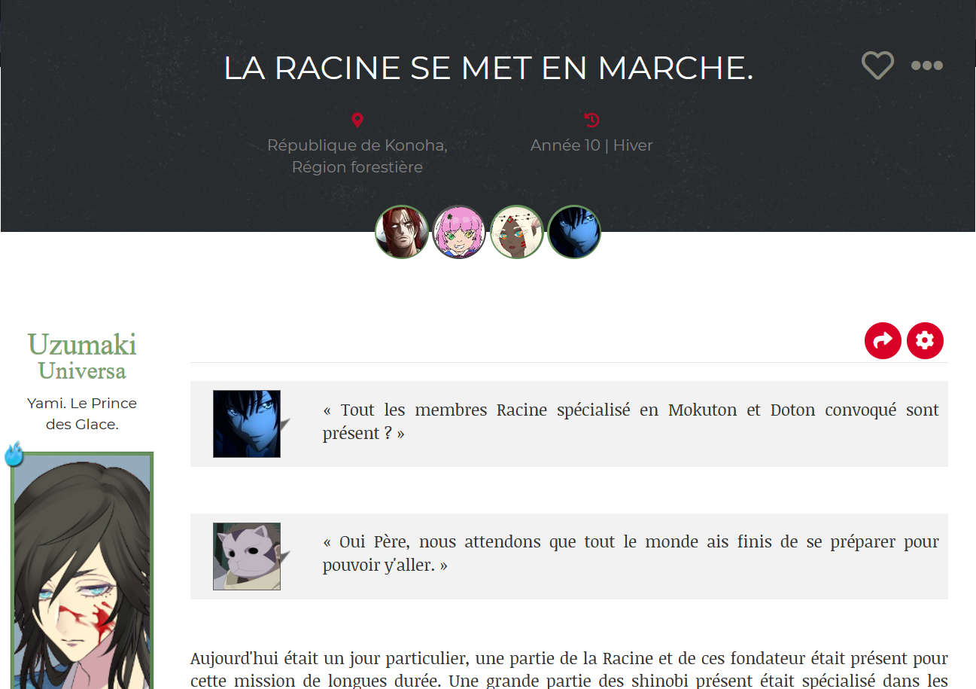This screenshot has width=976, height=689.
Task: Open the three-dot more options menu
Action: pyautogui.click(x=926, y=66)
